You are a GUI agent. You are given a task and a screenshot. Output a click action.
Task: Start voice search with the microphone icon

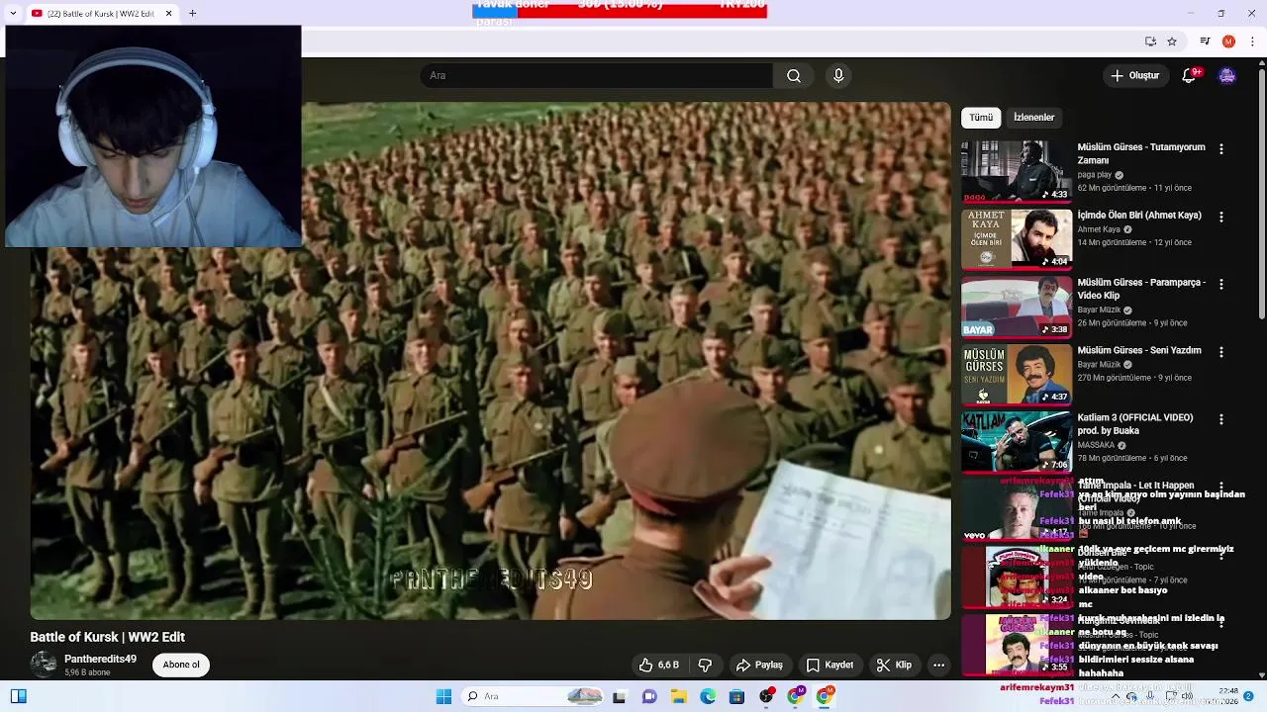[838, 76]
